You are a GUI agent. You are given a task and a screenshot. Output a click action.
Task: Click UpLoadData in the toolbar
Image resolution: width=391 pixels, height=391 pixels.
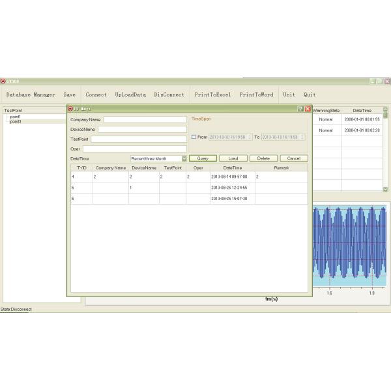click(130, 94)
